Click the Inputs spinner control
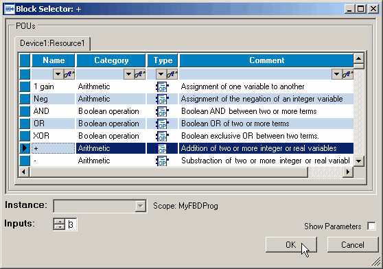This screenshot has height=269, width=383. point(59,224)
